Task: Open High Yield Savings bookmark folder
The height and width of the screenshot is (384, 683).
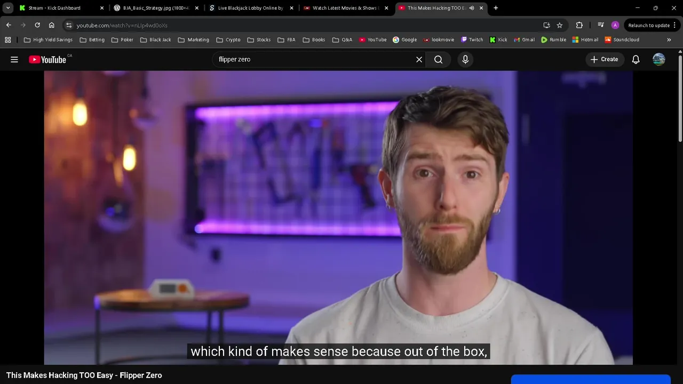Action: 48,39
